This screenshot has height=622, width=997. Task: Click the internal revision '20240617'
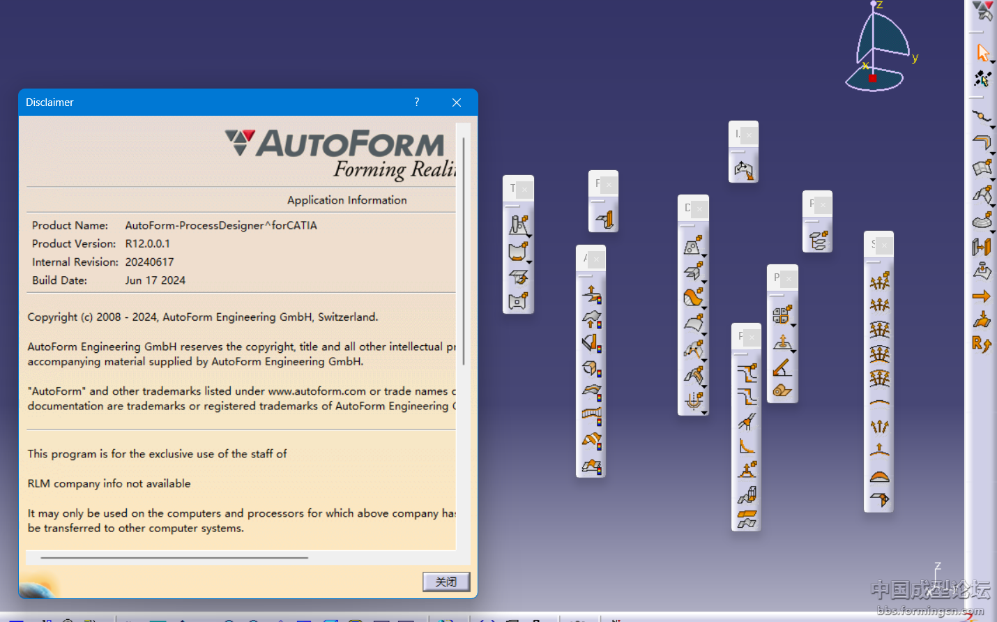click(150, 262)
